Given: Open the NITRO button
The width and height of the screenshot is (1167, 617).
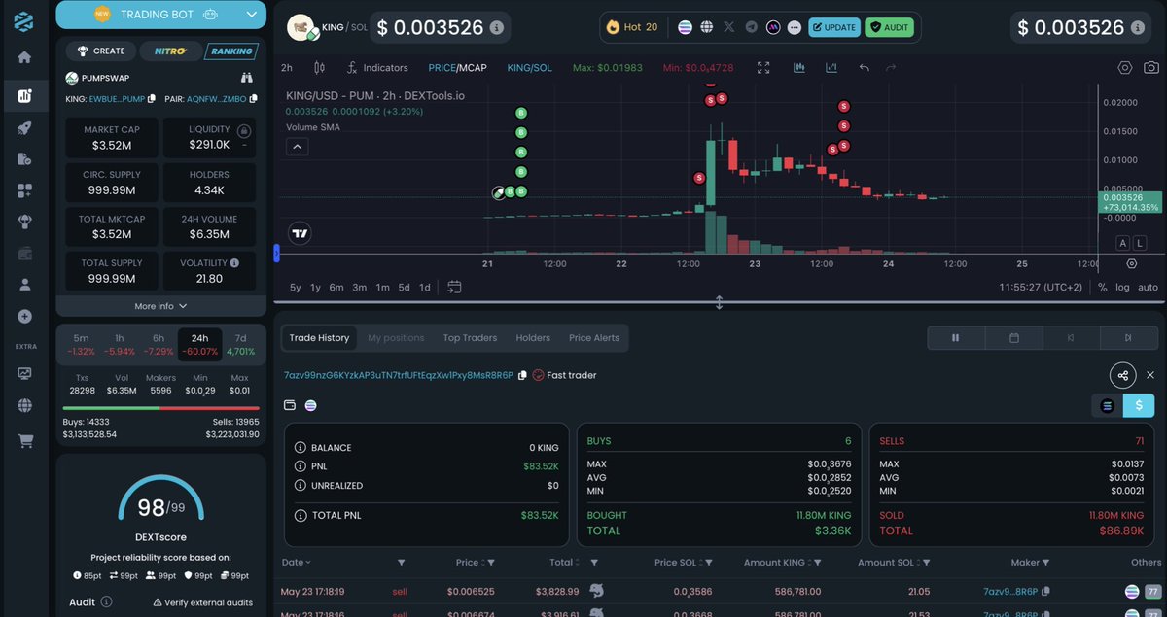Looking at the screenshot, I should click(x=171, y=51).
